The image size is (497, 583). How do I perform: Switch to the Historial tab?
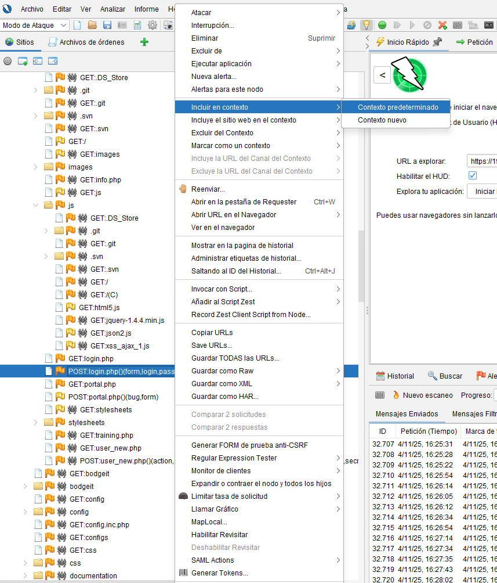(395, 376)
